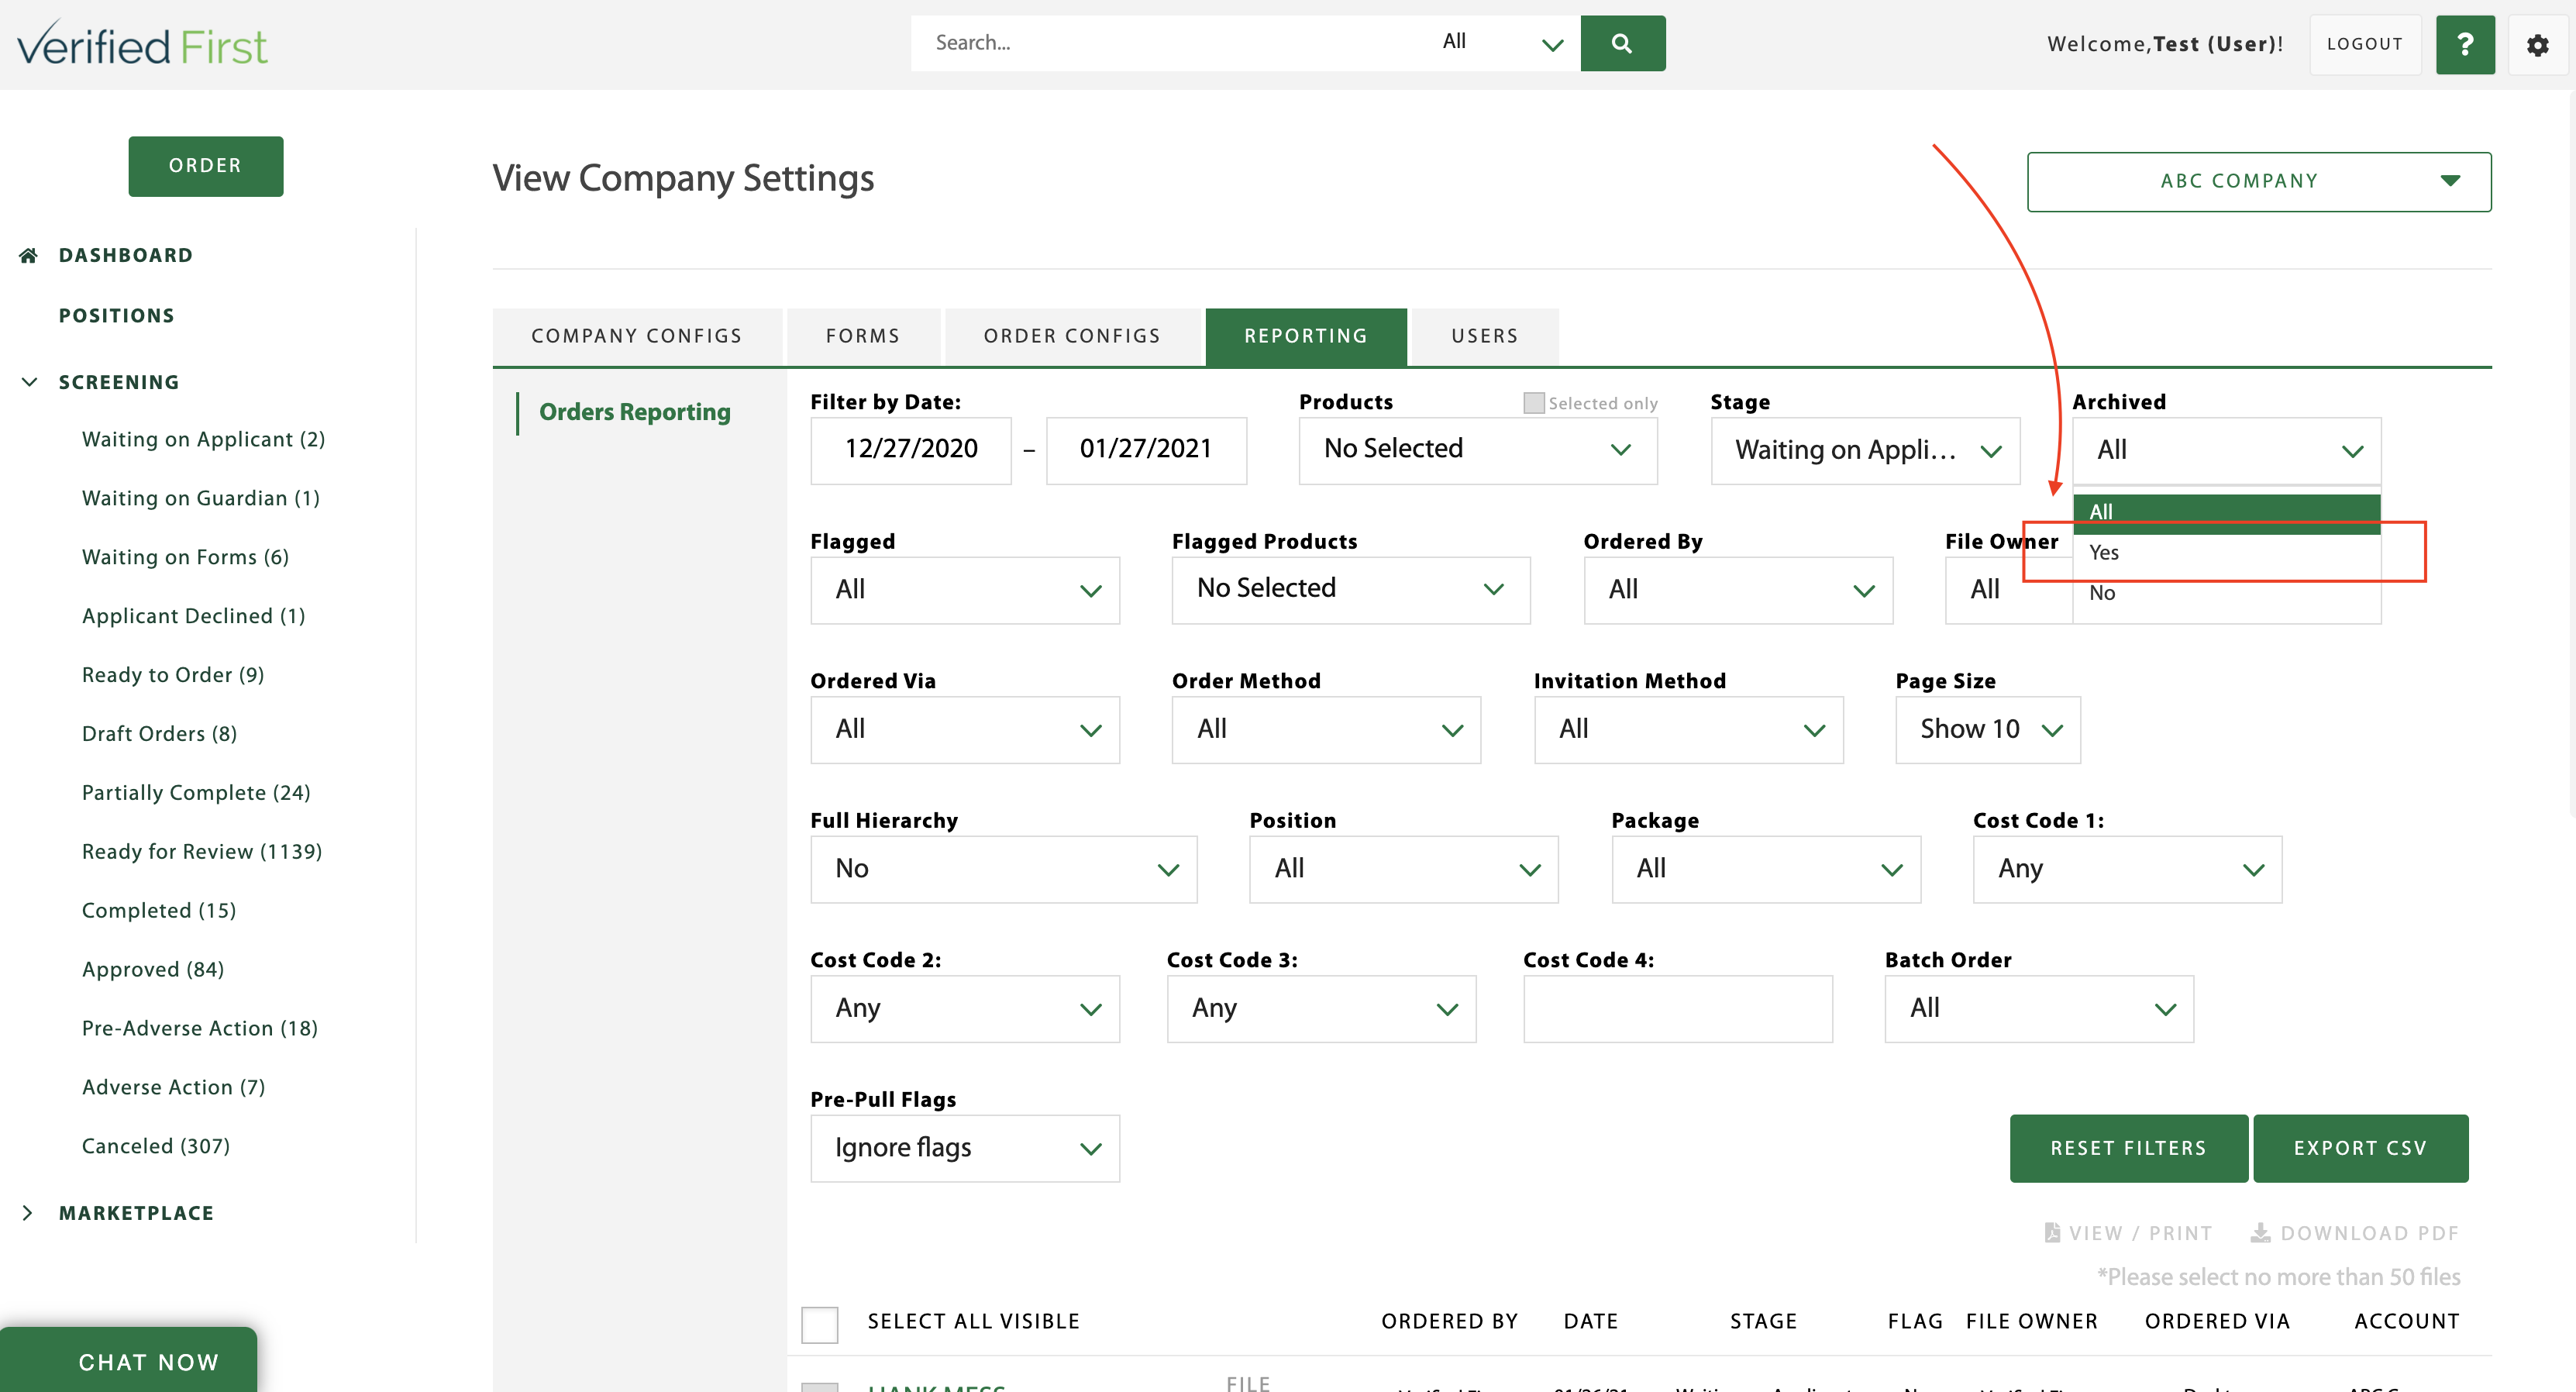Screen dimensions: 2576x1392
Task: Click the View / Print link
Action: [x=2128, y=1233]
